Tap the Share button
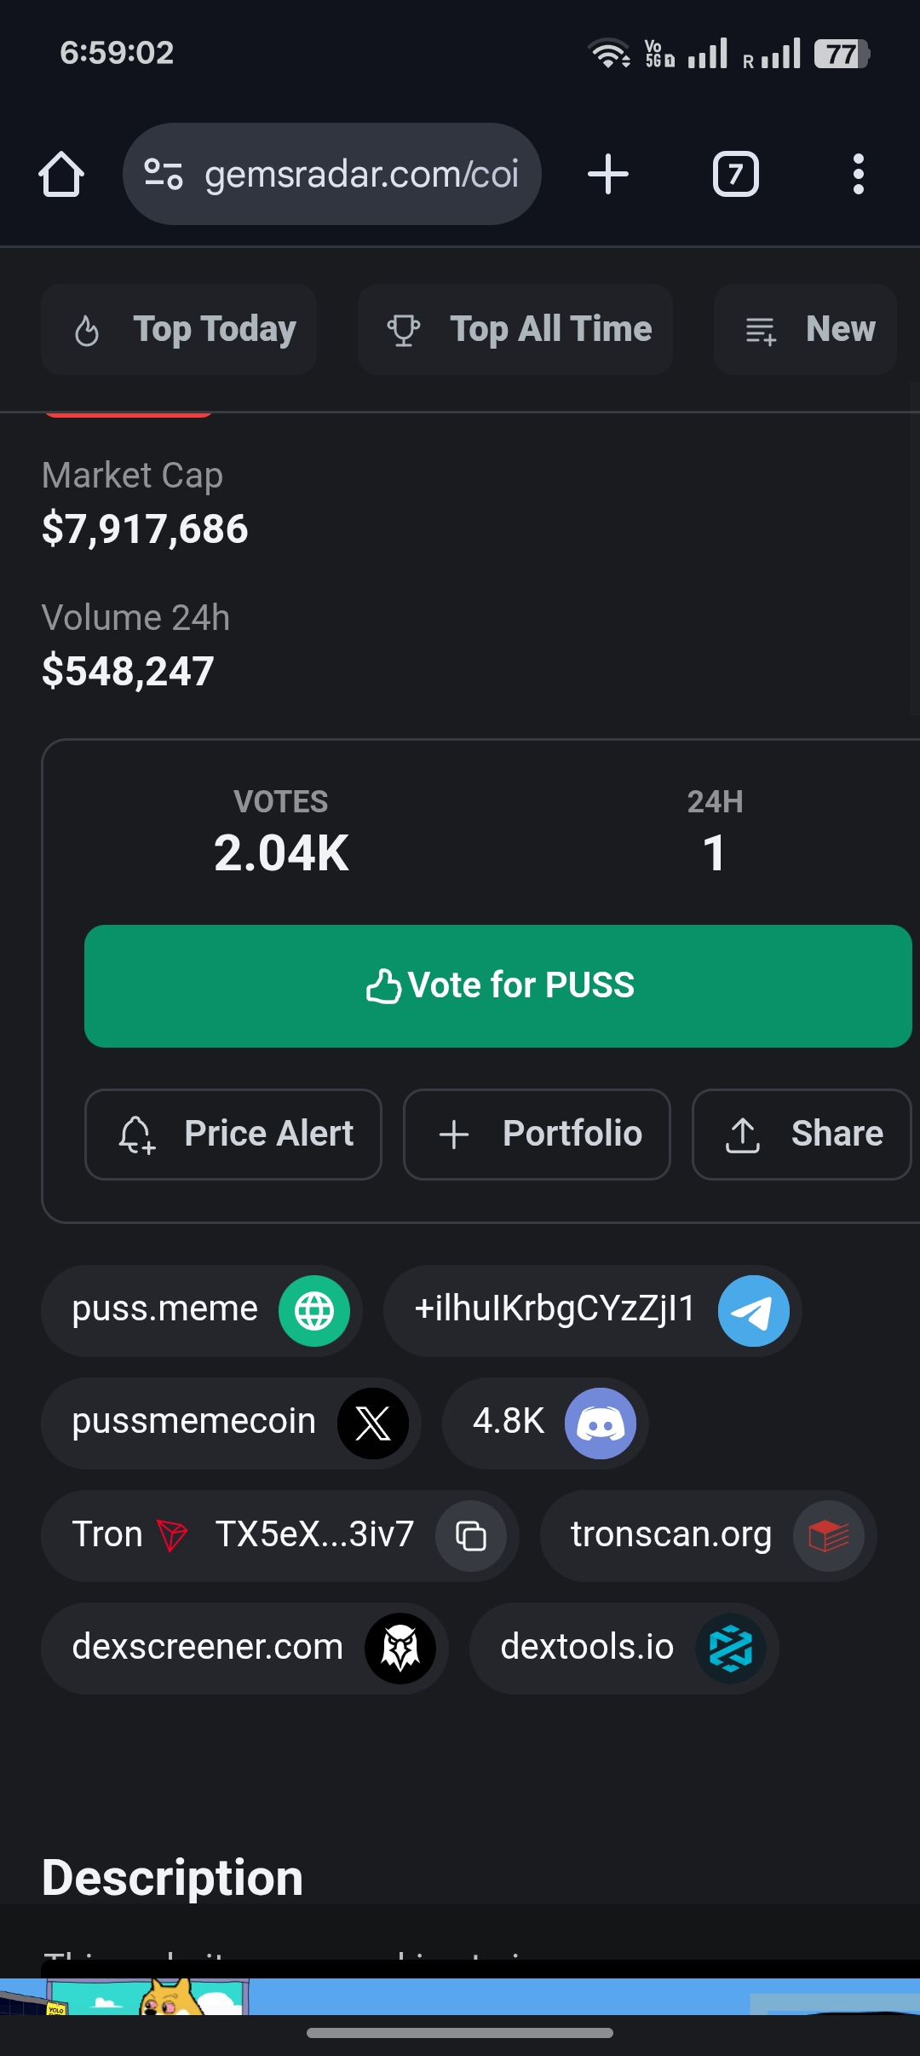920x2056 pixels. [802, 1135]
